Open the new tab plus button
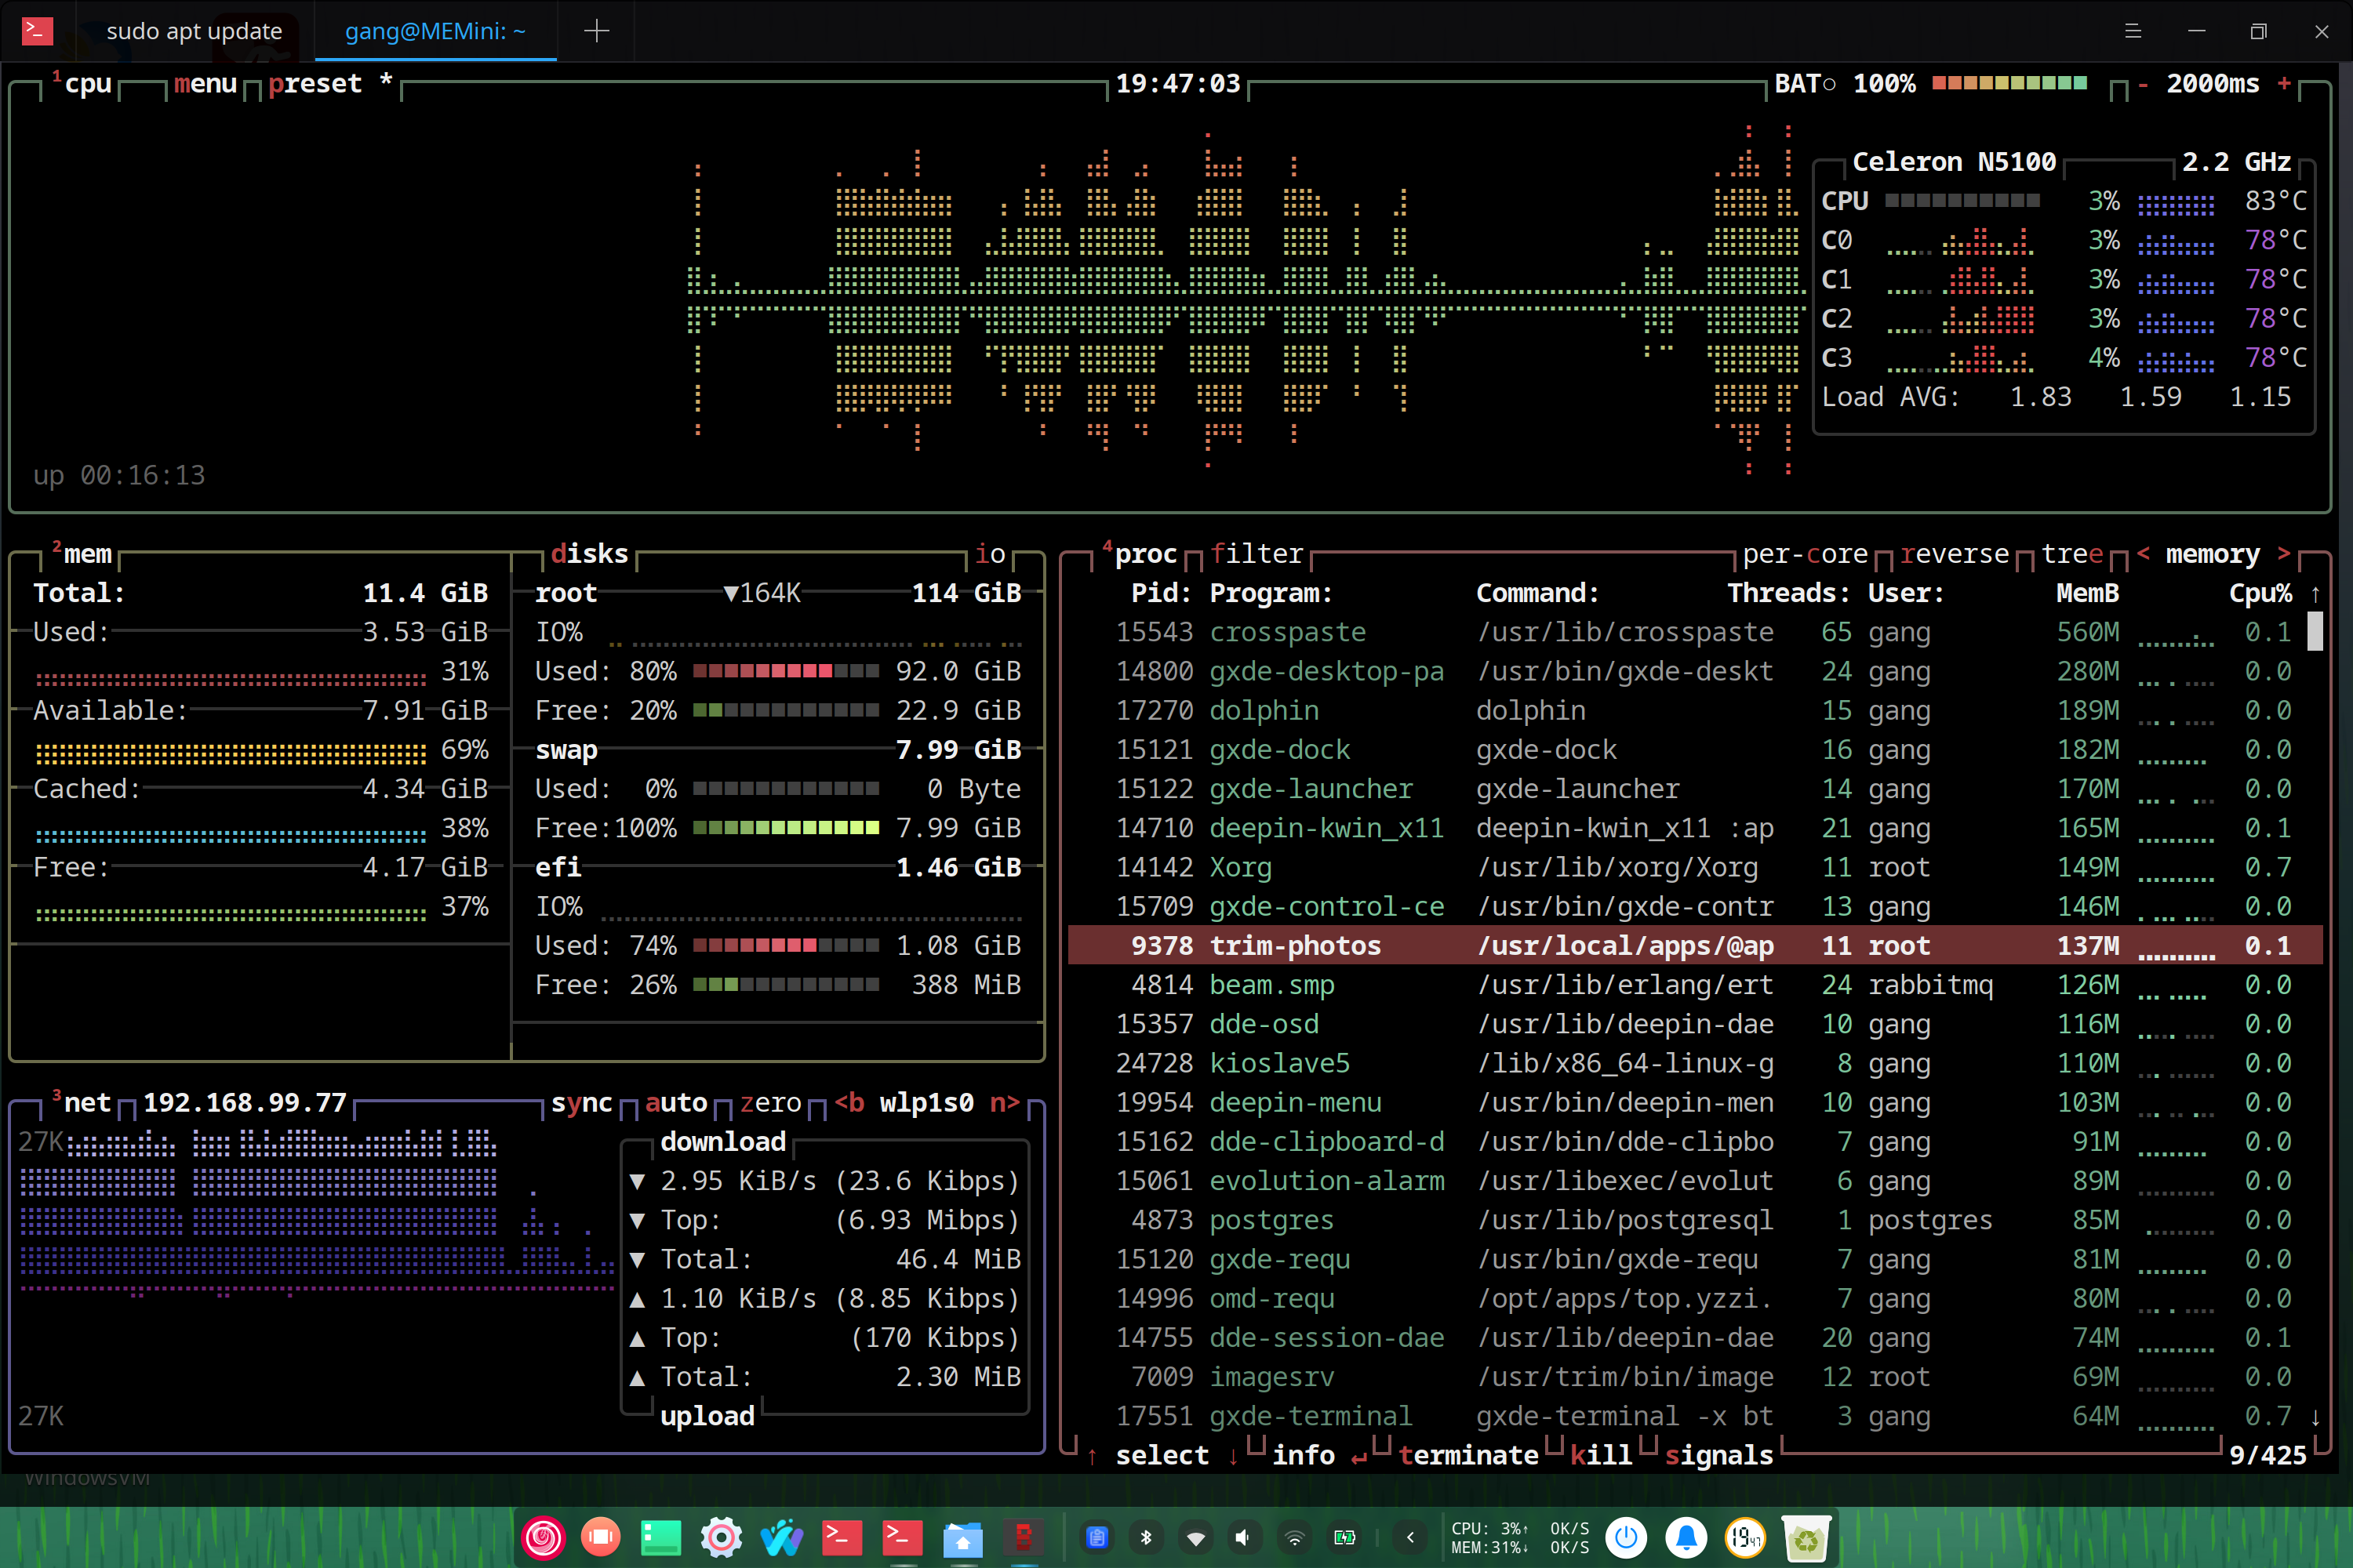The image size is (2353, 1568). coord(596,31)
